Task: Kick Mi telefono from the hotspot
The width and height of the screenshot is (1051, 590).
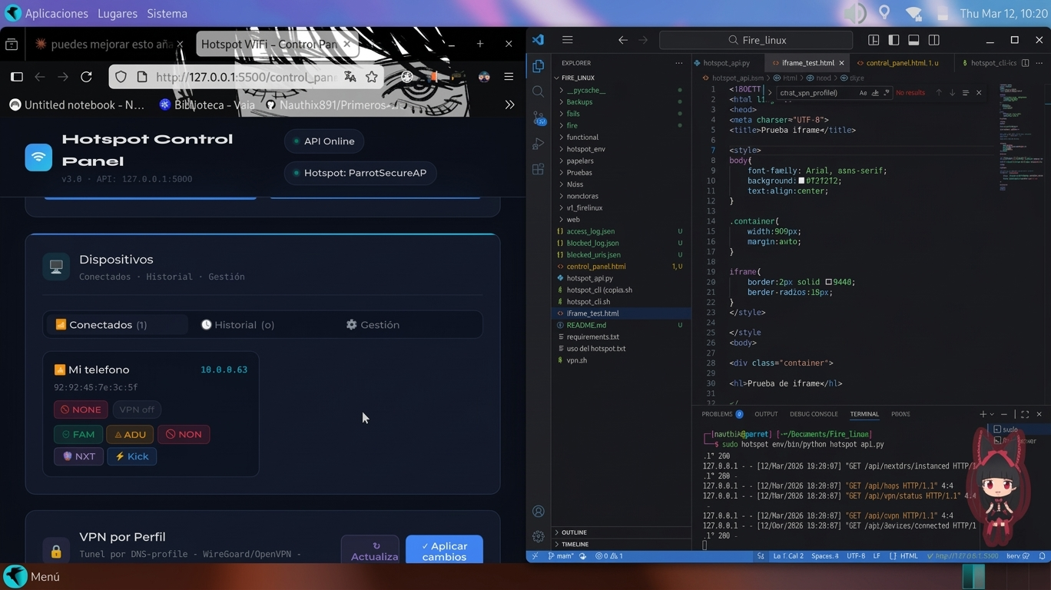Action: pyautogui.click(x=131, y=456)
